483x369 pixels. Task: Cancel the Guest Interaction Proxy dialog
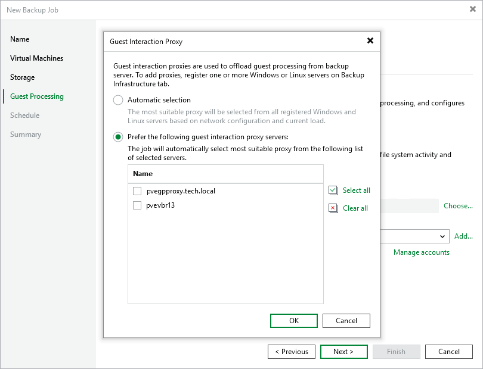(346, 320)
